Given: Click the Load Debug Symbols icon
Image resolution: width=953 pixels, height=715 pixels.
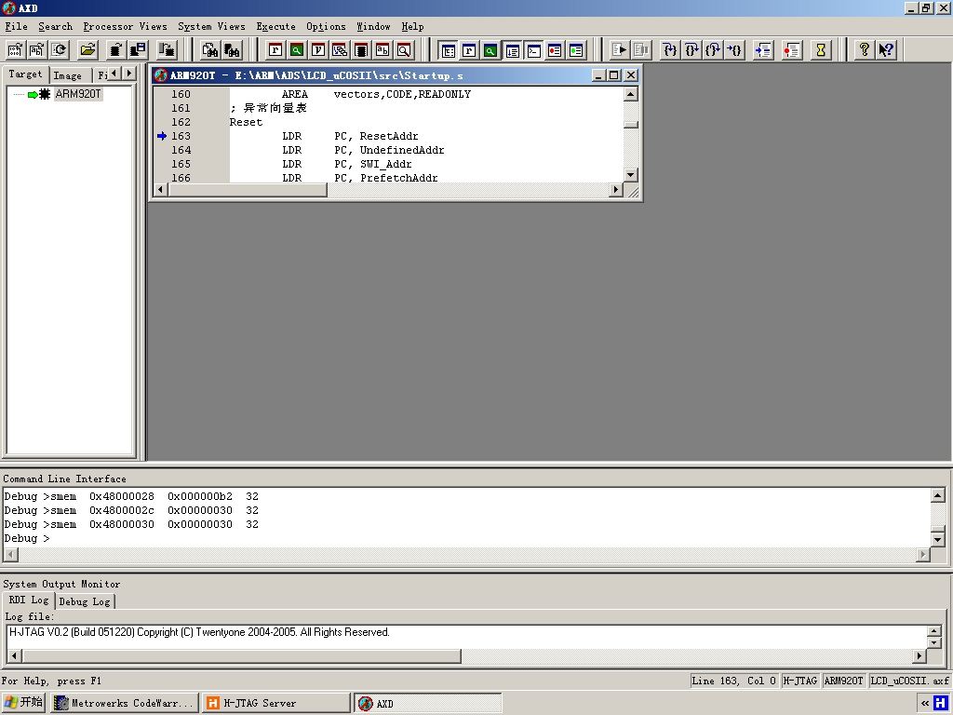Looking at the screenshot, I should coord(37,50).
